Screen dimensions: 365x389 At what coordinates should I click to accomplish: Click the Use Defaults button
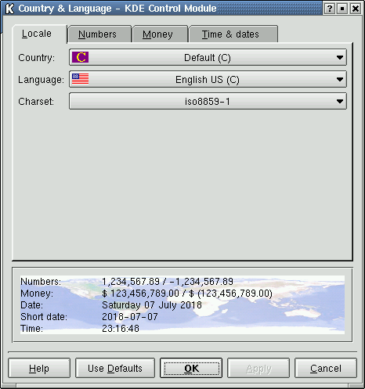(x=115, y=368)
